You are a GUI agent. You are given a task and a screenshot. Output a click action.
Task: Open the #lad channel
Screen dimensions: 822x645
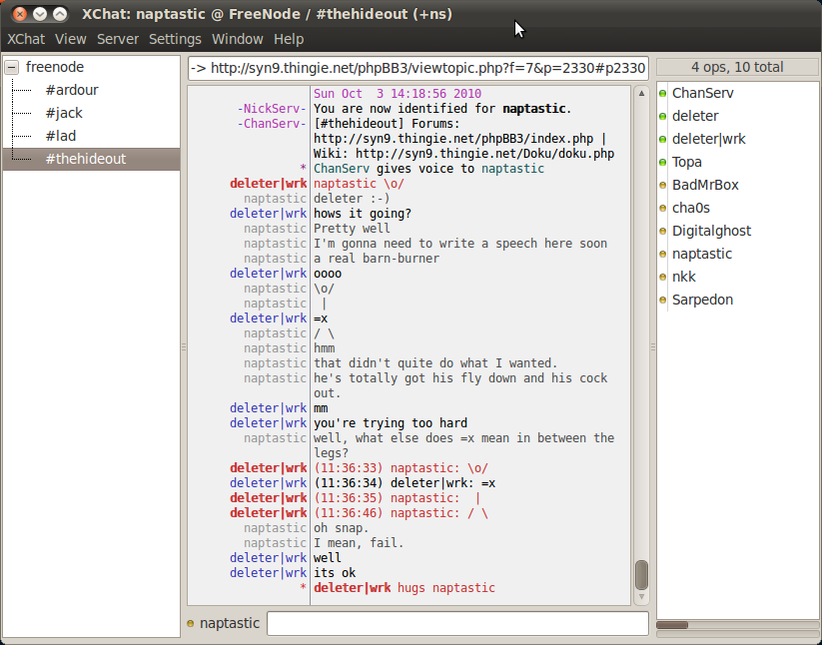click(60, 136)
